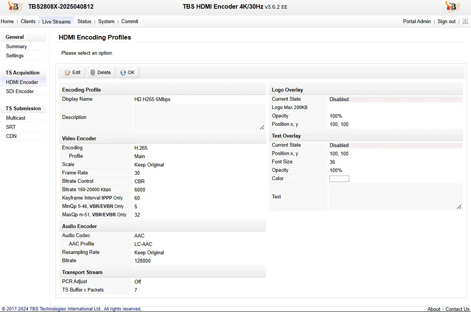Grab the Description box resize handle
This screenshot has height=312, width=471.
point(262,127)
